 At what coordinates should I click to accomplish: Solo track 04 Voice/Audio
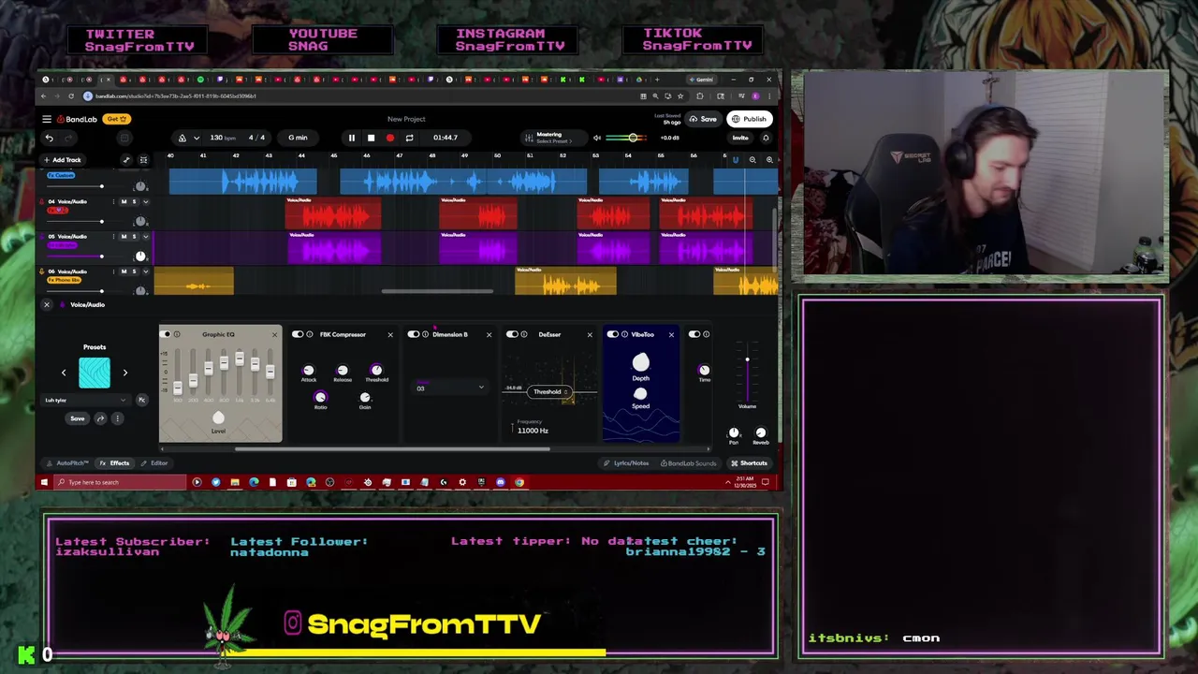pyautogui.click(x=134, y=201)
